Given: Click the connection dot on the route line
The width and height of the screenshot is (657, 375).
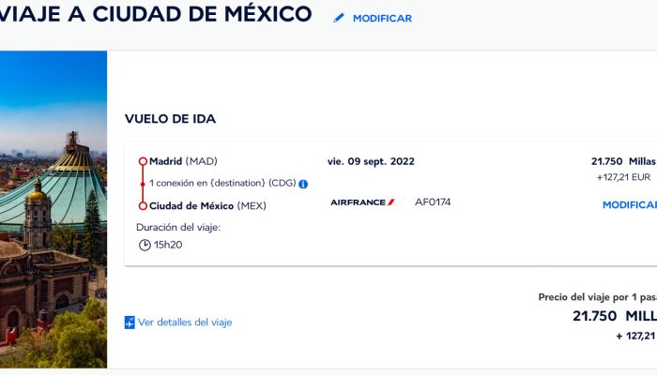Looking at the screenshot, I should pyautogui.click(x=143, y=184).
